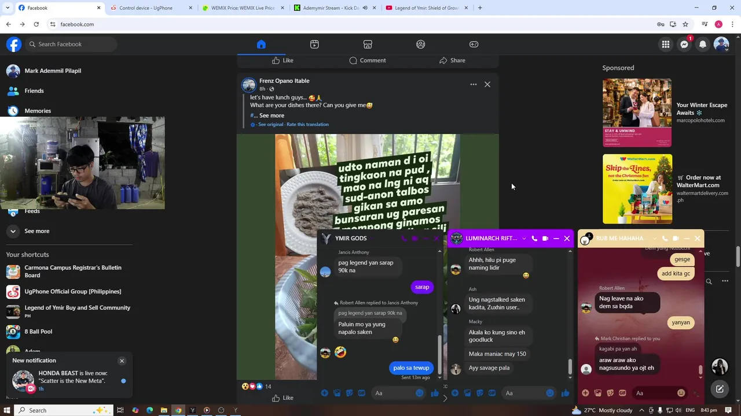This screenshot has width=741, height=416.
Task: Click the Rate this translation link
Action: pyautogui.click(x=307, y=124)
